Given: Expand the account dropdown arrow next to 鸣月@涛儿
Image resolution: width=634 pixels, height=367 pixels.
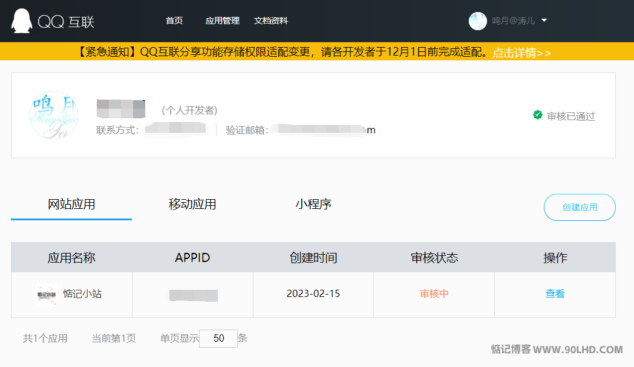Looking at the screenshot, I should [x=544, y=20].
